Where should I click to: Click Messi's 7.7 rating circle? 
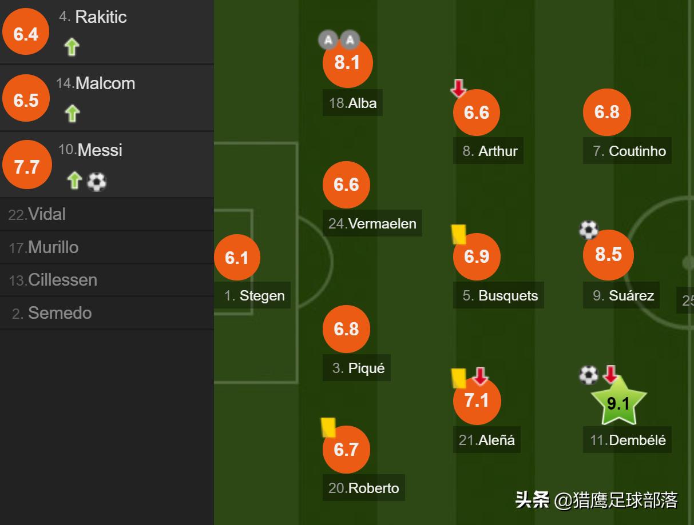point(26,167)
